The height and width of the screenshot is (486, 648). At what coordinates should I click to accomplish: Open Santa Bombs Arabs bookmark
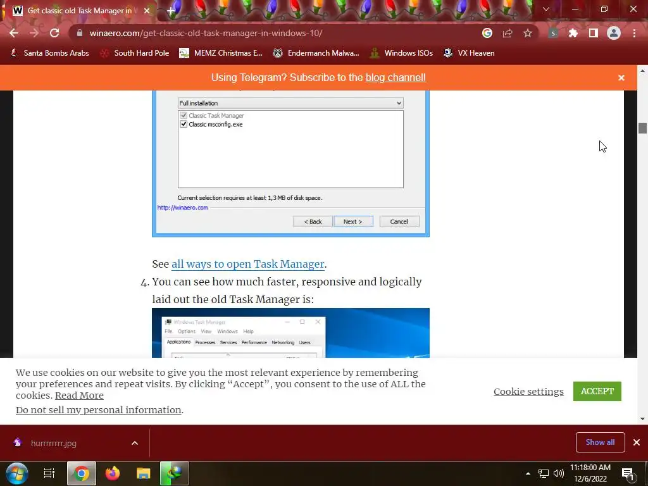pyautogui.click(x=49, y=53)
